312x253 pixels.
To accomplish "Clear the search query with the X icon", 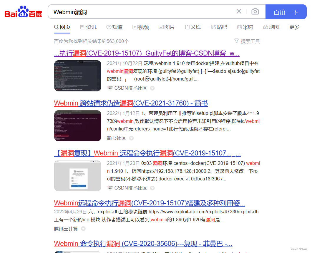I will point(239,11).
